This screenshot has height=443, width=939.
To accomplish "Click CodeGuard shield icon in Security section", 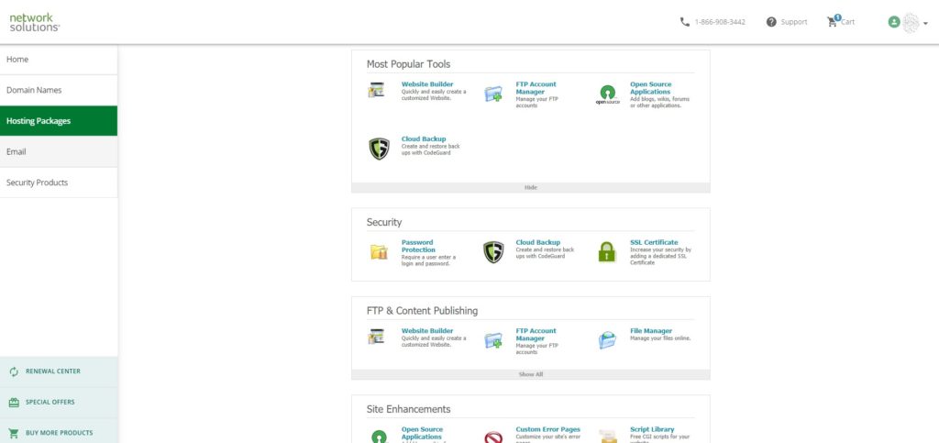I will 493,252.
